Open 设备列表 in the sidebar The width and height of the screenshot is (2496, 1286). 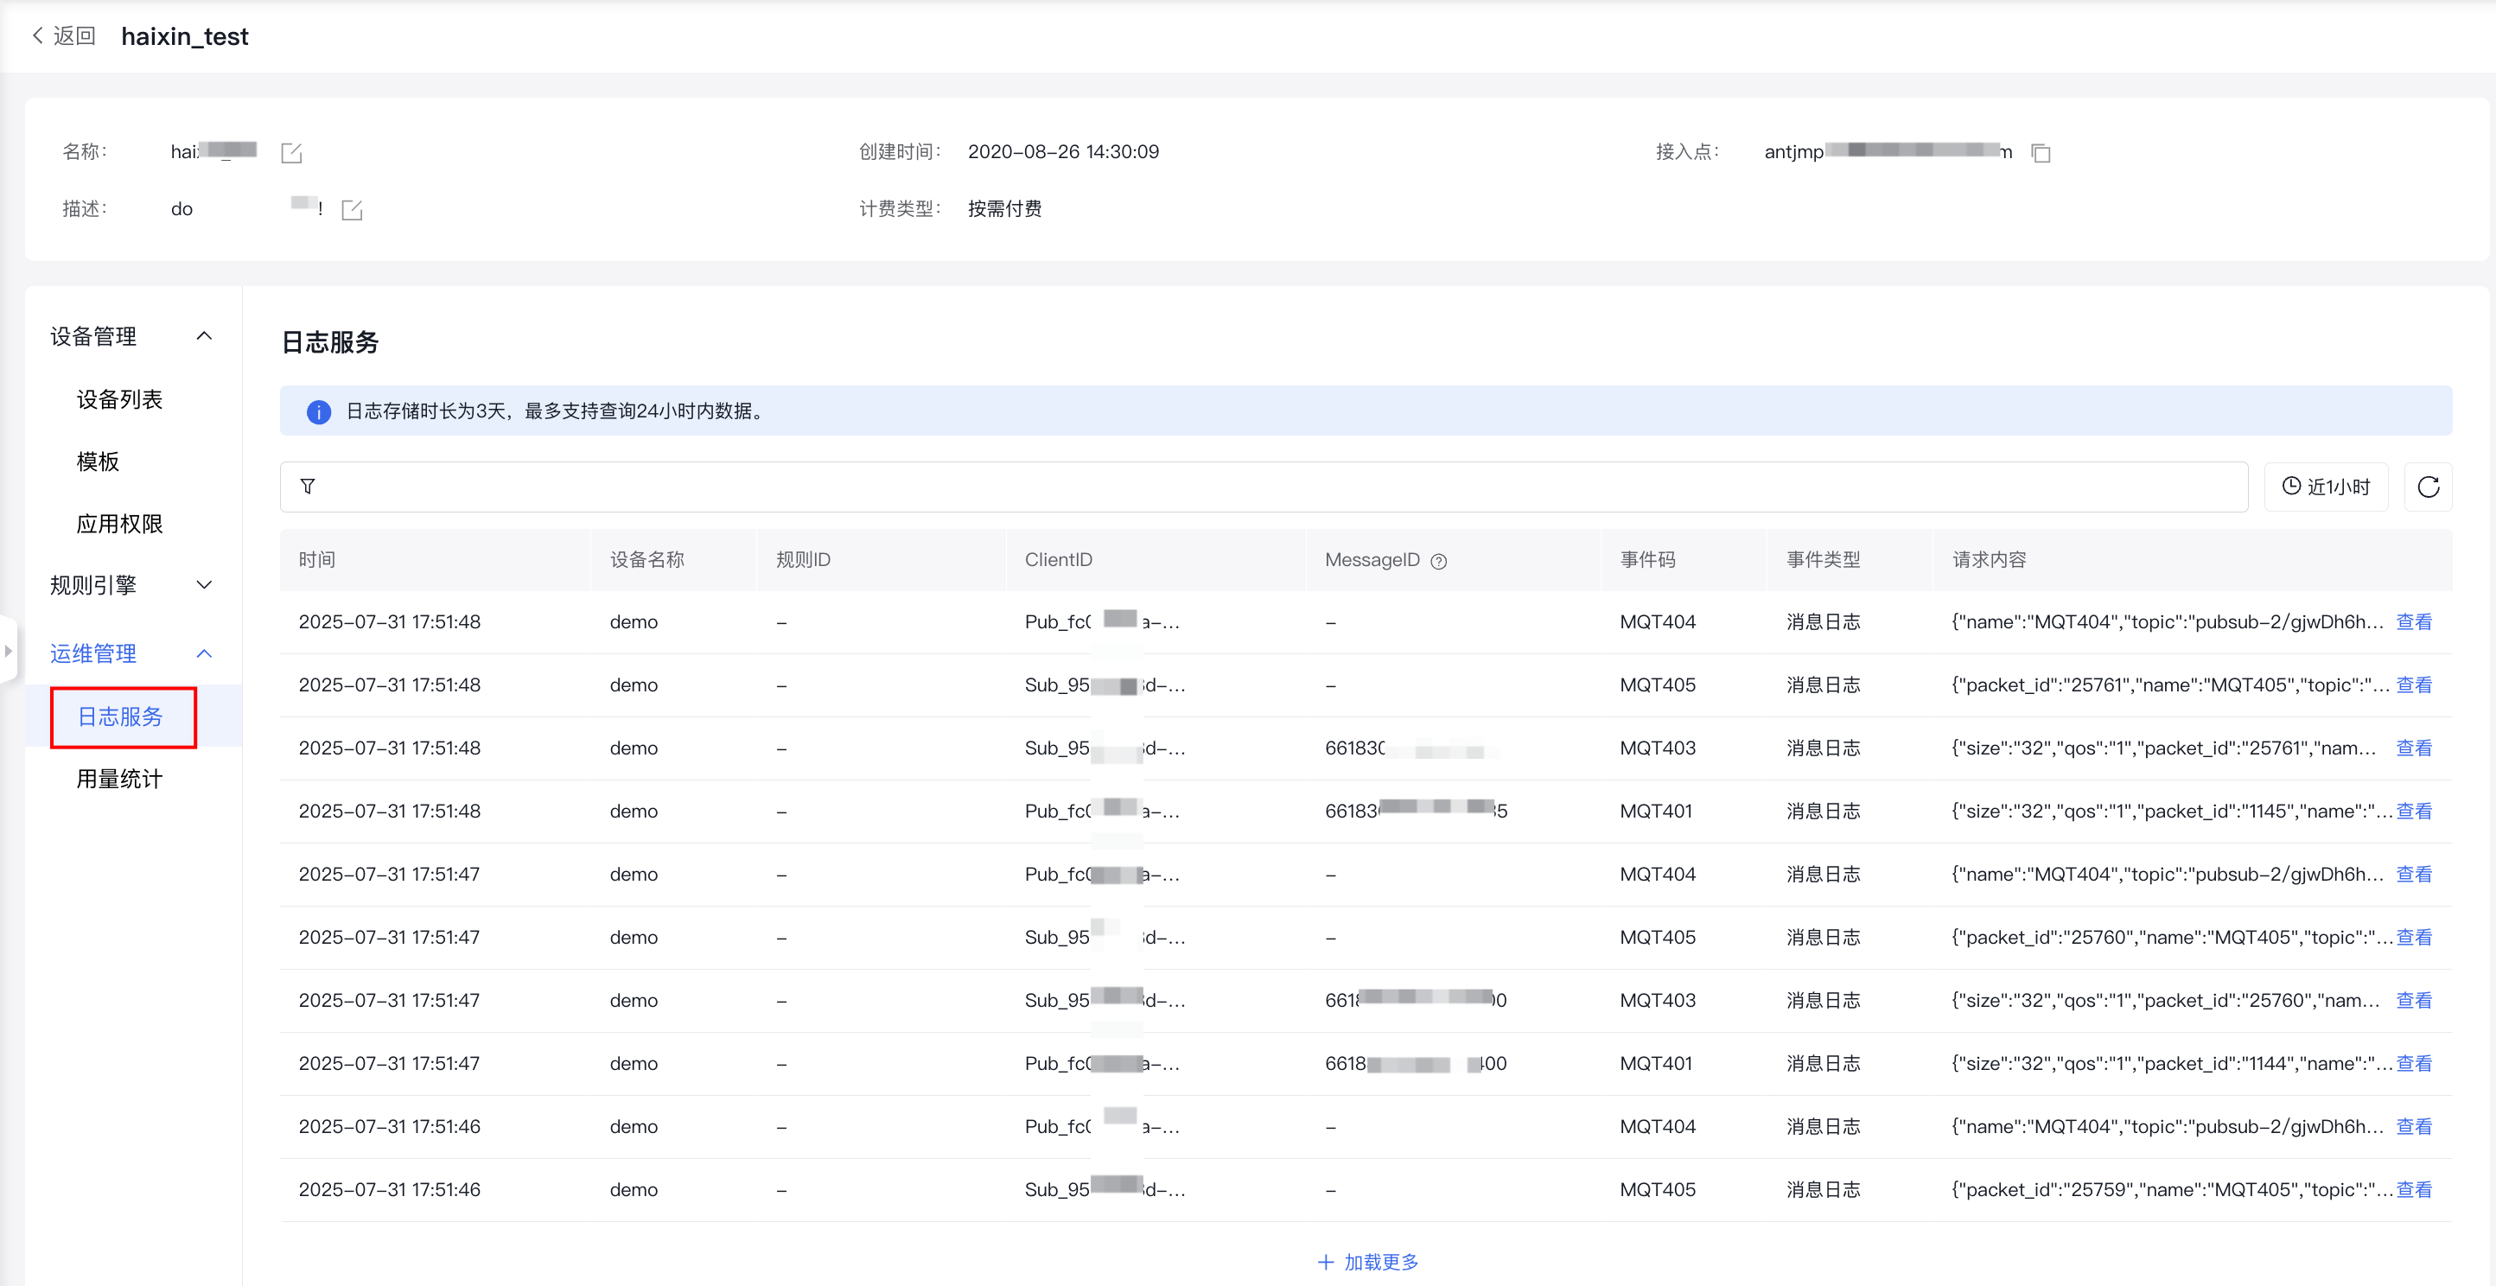(119, 399)
